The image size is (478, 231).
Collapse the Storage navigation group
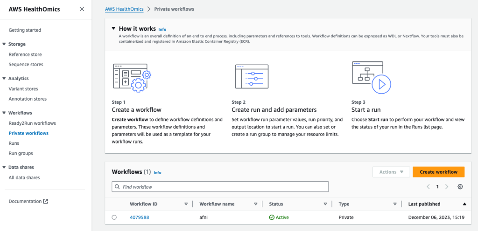coord(4,44)
